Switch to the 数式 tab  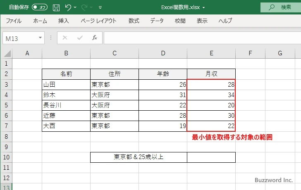coord(134,21)
